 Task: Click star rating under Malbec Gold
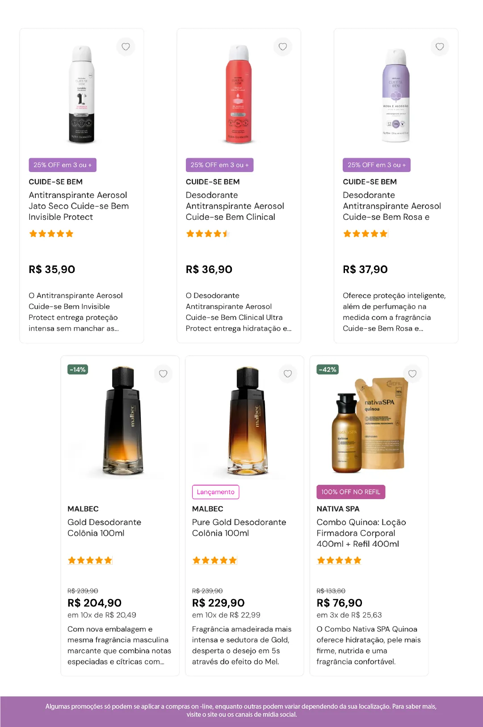(90, 560)
